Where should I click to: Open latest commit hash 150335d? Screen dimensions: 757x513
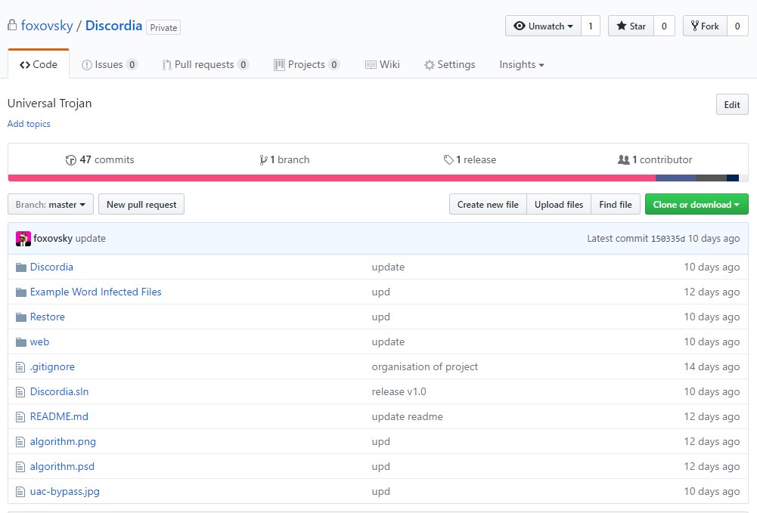pyautogui.click(x=668, y=239)
